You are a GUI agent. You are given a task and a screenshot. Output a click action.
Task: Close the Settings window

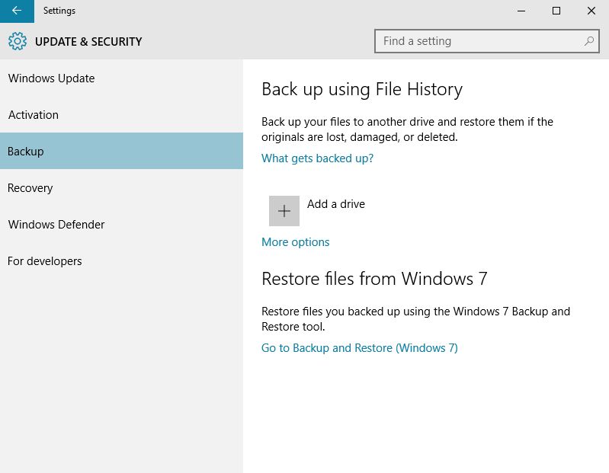(x=591, y=11)
